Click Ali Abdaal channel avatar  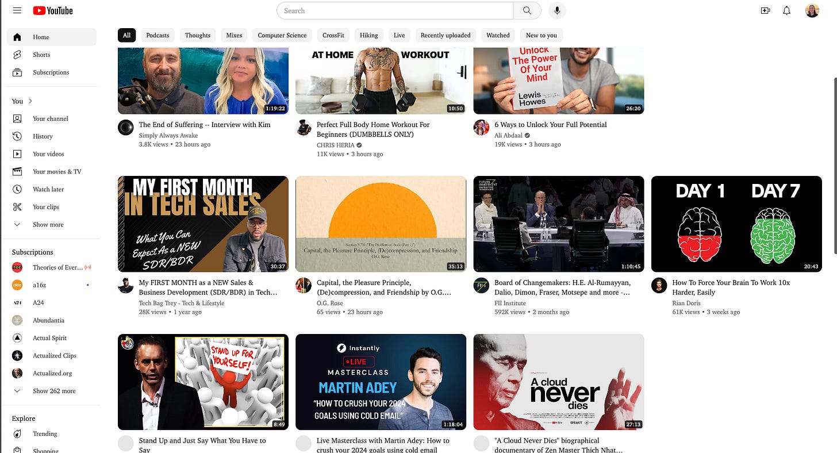click(481, 128)
